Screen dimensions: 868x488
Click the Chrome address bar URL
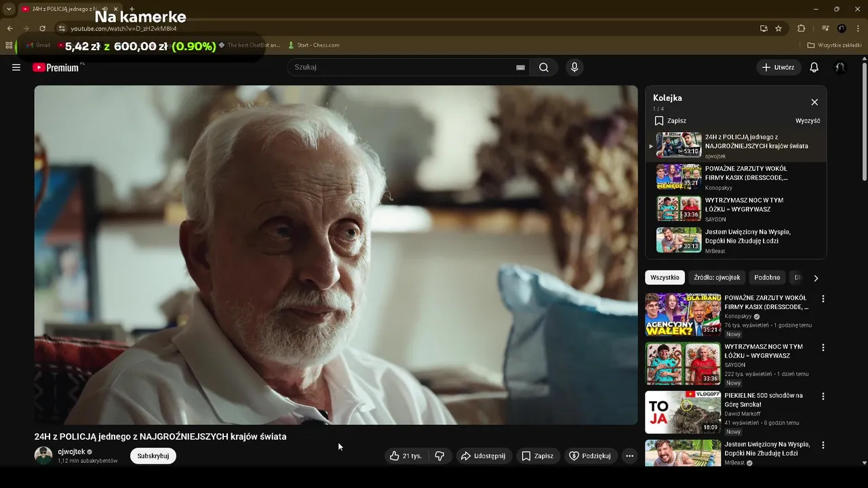123,28
